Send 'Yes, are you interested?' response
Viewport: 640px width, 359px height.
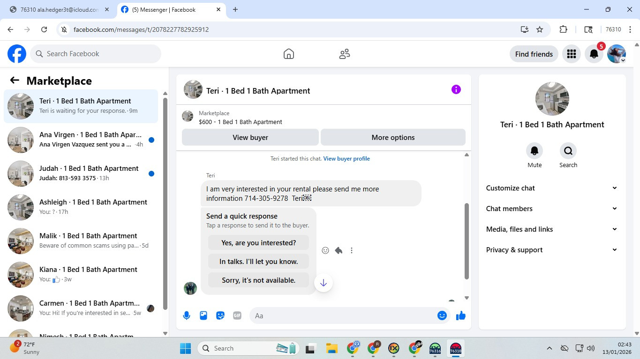[259, 243]
